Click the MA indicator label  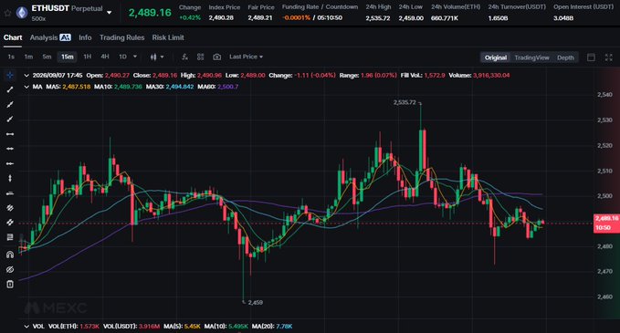tap(37, 87)
